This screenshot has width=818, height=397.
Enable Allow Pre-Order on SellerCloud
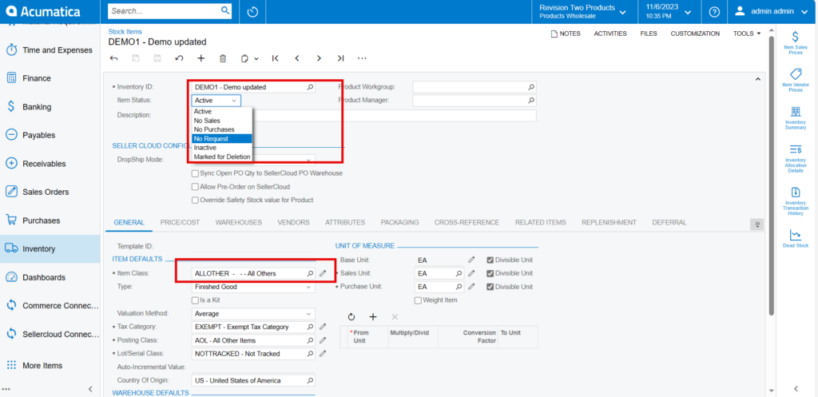[x=195, y=187]
